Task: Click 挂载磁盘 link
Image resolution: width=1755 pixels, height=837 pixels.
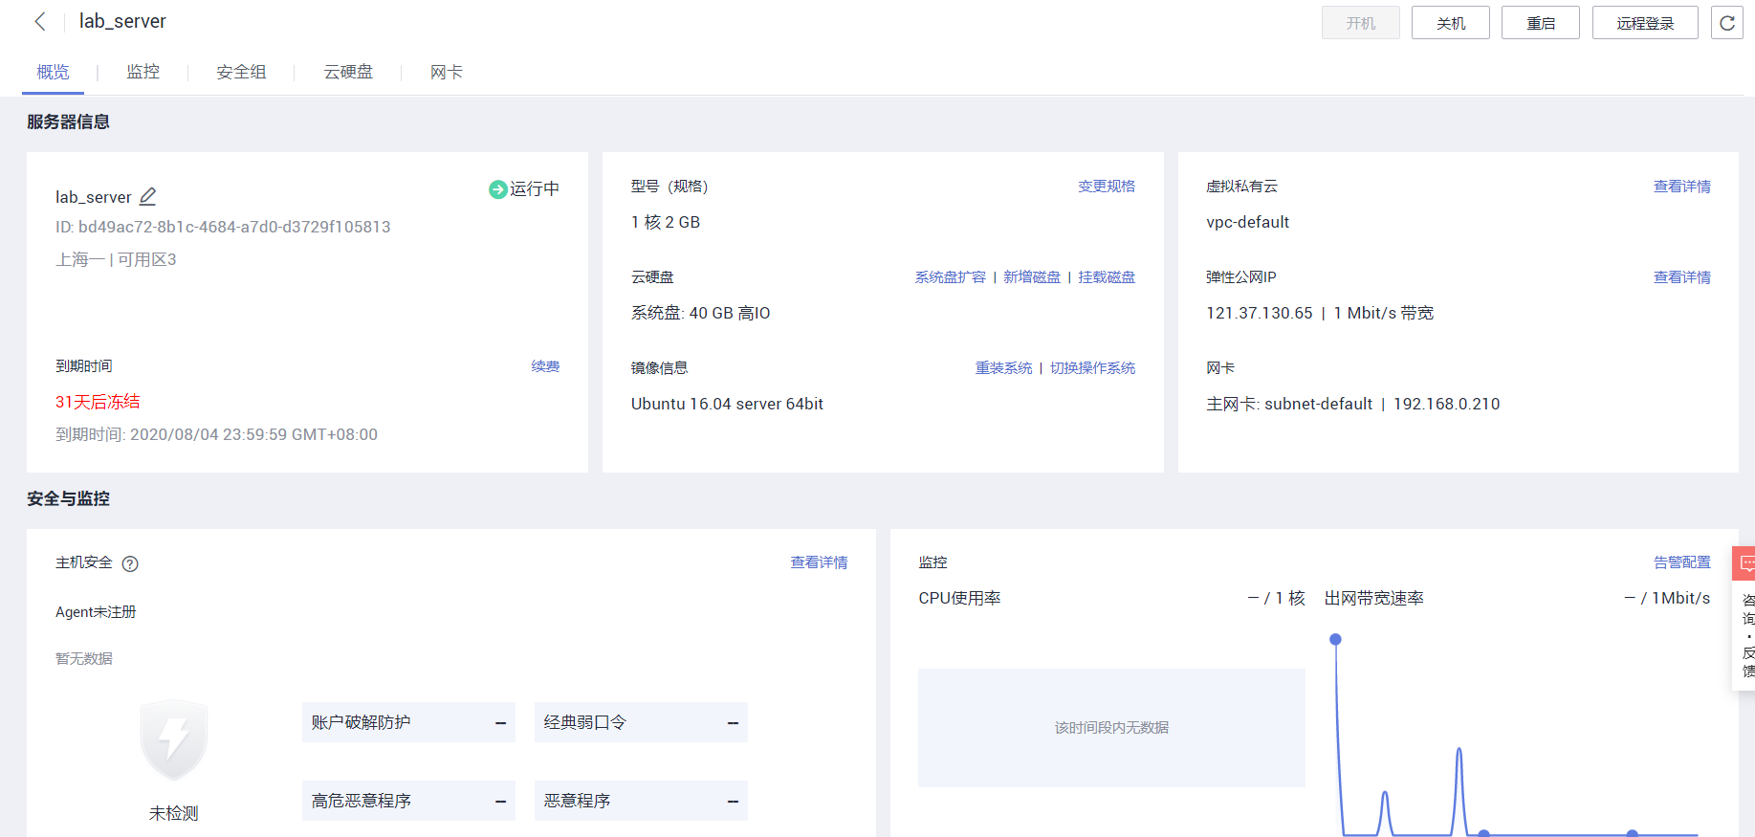Action: click(x=1107, y=277)
